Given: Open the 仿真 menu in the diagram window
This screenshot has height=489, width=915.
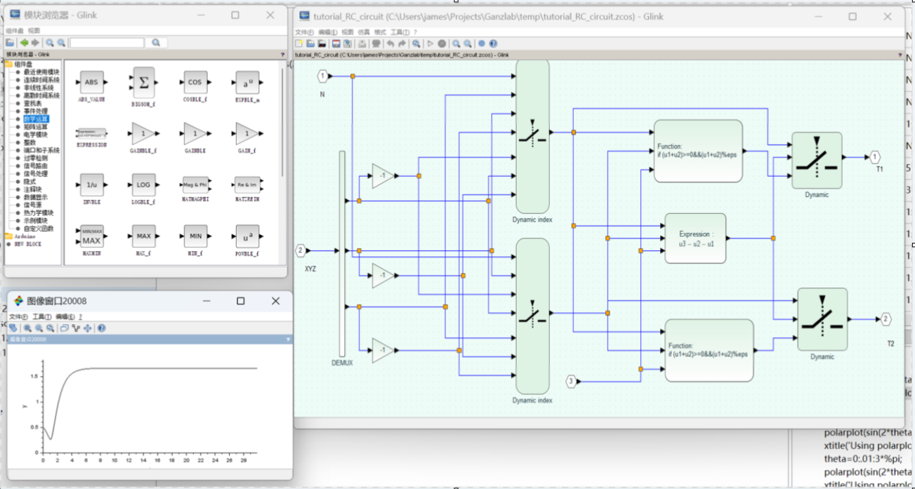Looking at the screenshot, I should tap(363, 32).
